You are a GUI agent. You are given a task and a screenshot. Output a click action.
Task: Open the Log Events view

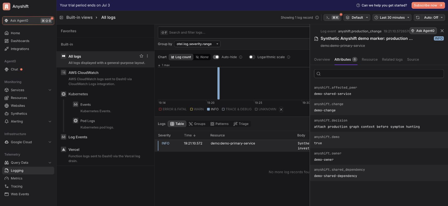(78, 137)
